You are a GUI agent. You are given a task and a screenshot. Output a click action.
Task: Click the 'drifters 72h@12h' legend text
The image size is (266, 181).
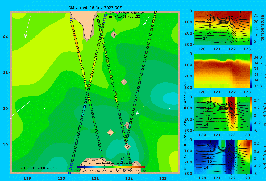point(132,13)
